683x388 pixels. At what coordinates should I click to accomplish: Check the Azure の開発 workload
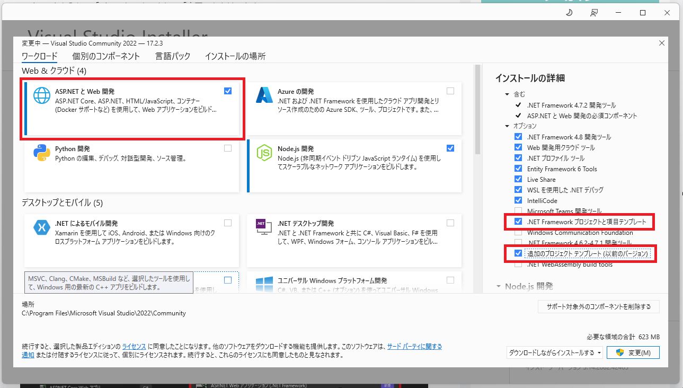(450, 91)
